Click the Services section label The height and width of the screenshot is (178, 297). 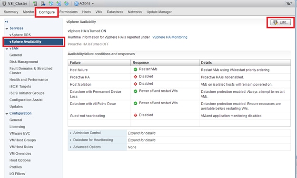pyautogui.click(x=17, y=28)
